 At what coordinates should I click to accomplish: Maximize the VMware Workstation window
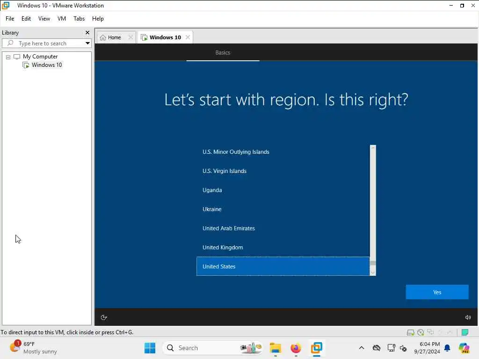click(x=462, y=6)
